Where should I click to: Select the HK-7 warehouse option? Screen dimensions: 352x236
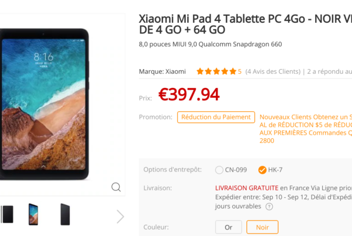click(270, 170)
